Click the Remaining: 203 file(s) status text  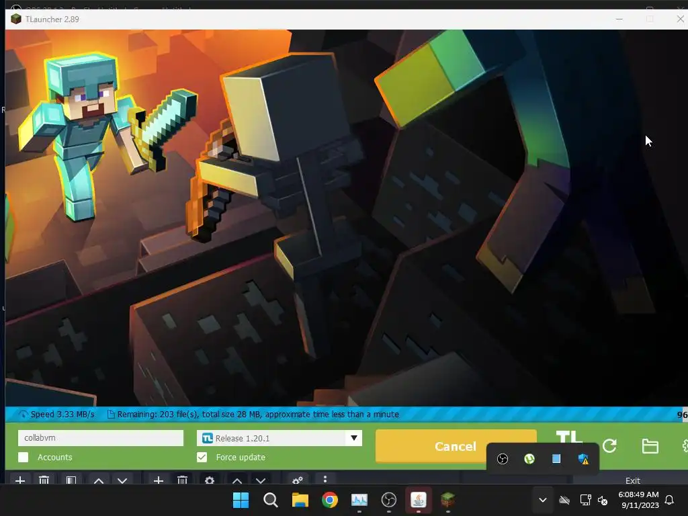(x=258, y=414)
